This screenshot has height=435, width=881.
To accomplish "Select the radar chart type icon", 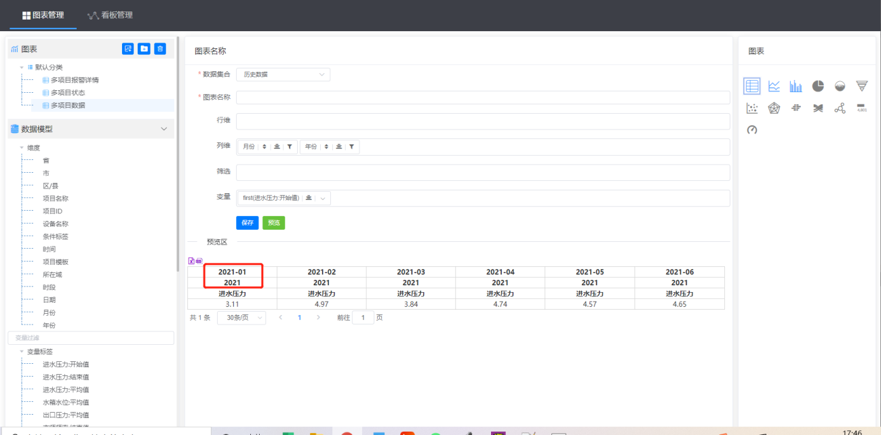I will [774, 108].
